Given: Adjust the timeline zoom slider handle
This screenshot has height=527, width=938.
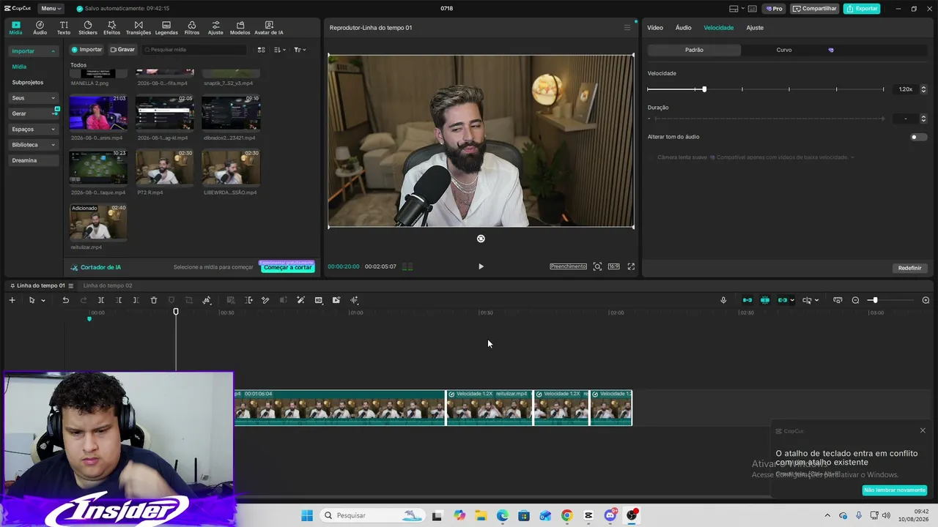Looking at the screenshot, I should click(874, 300).
